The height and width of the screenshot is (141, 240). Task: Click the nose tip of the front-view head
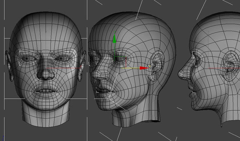coord(45,74)
